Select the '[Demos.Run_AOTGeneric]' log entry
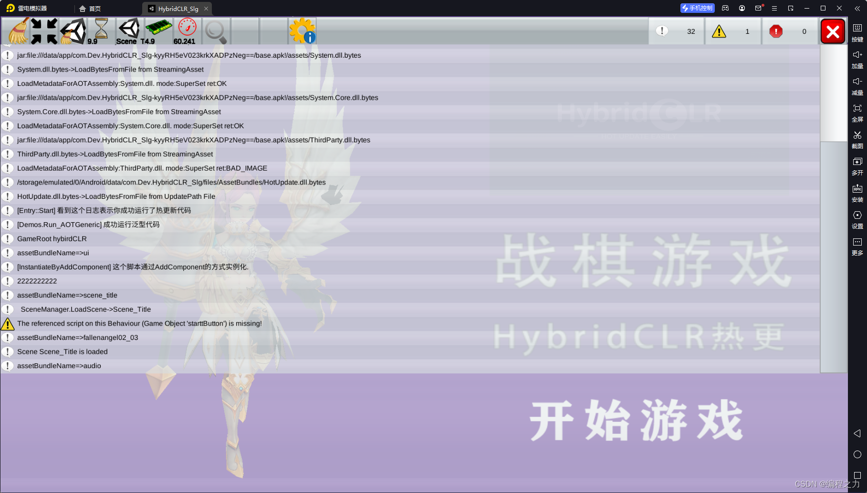 [x=410, y=225]
